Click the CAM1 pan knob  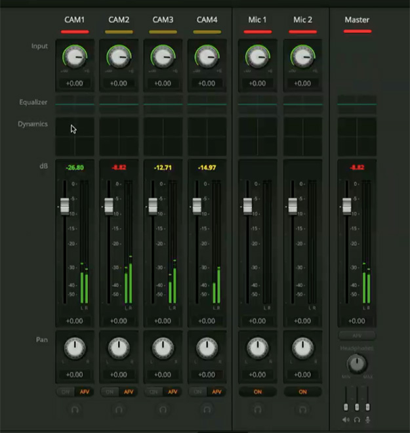click(x=75, y=348)
